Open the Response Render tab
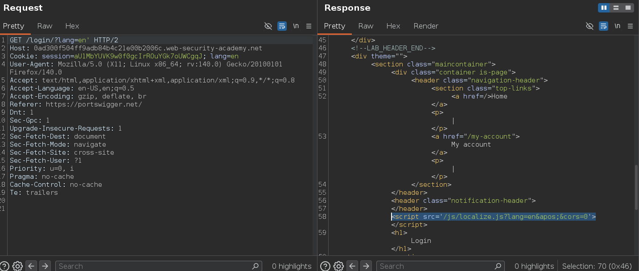639x271 pixels. (426, 26)
